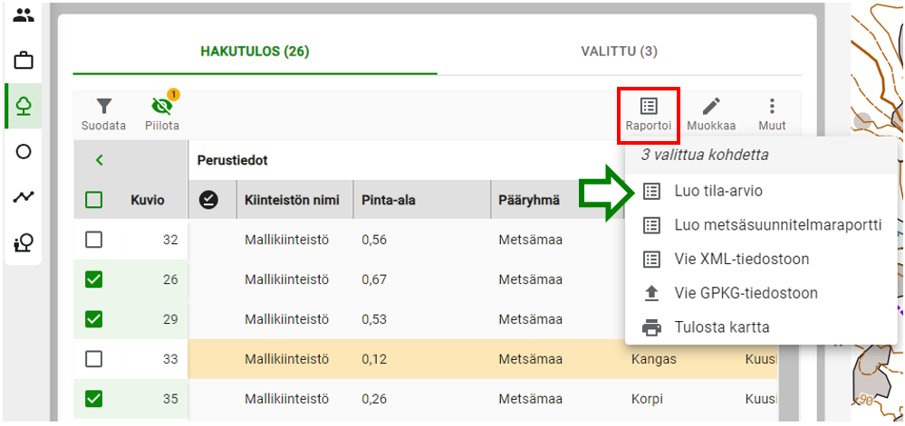Switch to the VALITTU (3) tab
The width and height of the screenshot is (905, 426).
tap(619, 52)
